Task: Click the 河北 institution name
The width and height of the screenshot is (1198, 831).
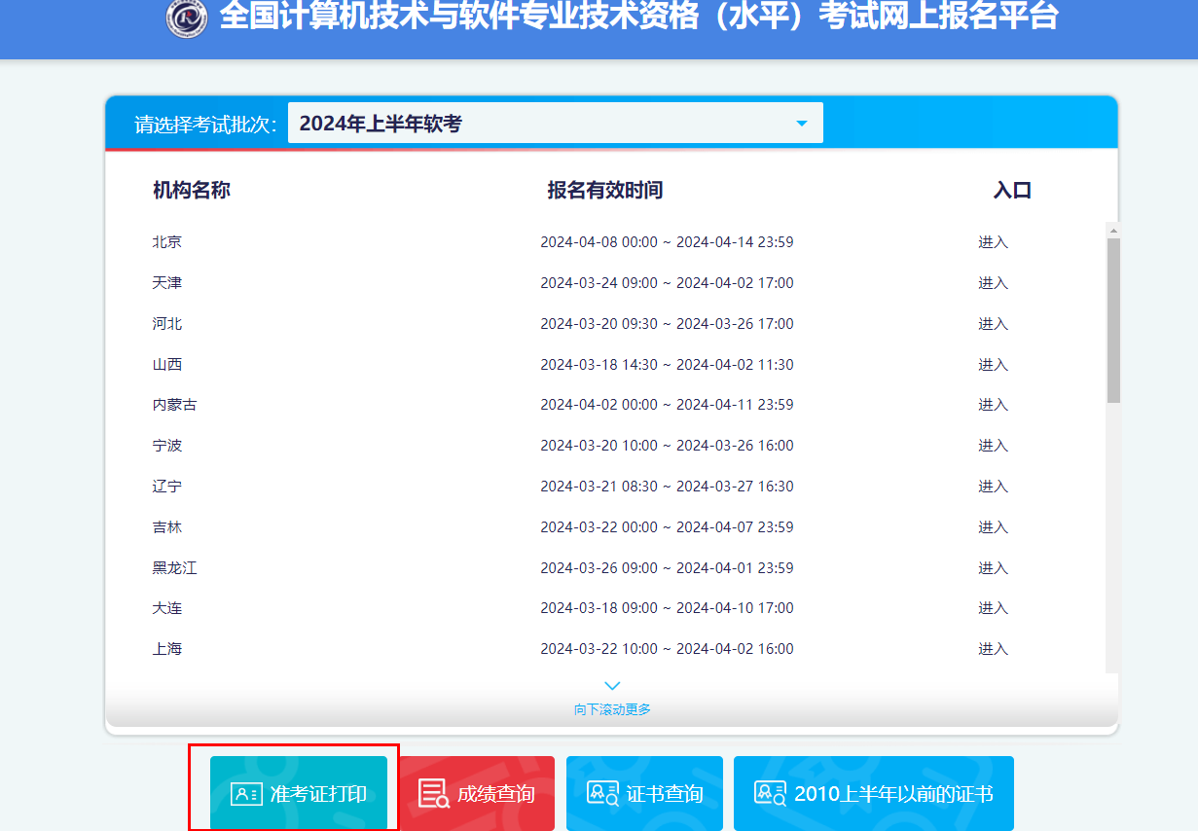Action: (x=167, y=324)
